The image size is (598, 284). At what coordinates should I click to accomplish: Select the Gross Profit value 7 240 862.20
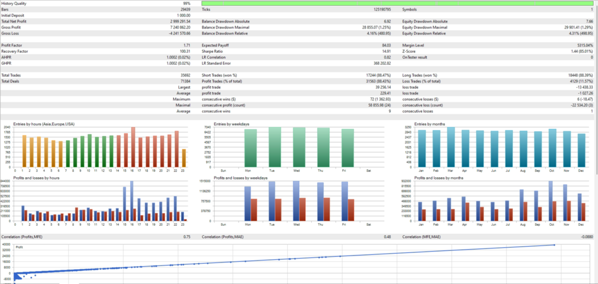180,27
